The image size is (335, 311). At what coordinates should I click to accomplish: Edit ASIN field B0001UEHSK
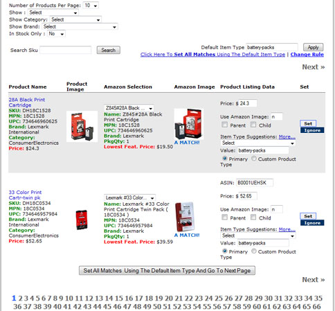pyautogui.click(x=255, y=183)
